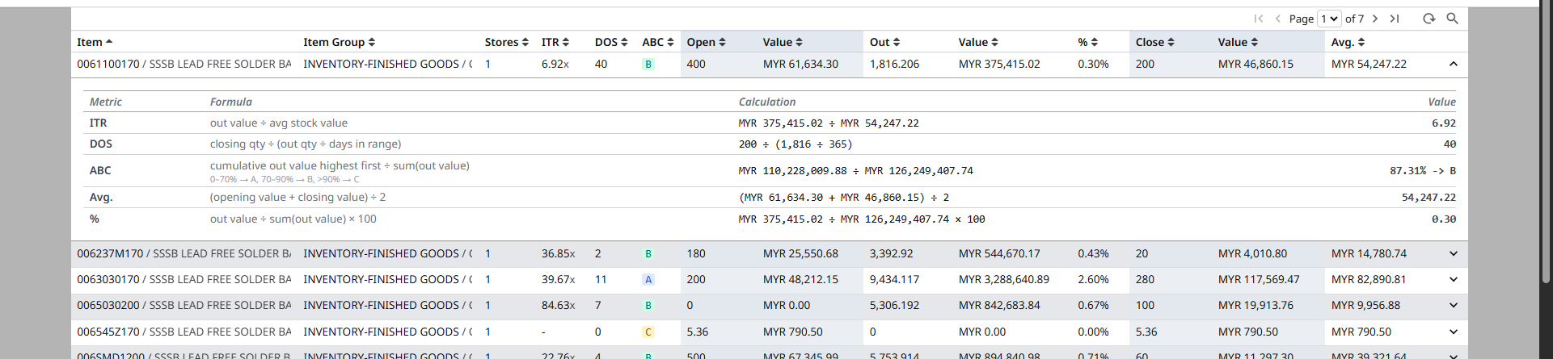Click Item Group cell in 0063030170 row

(388, 279)
